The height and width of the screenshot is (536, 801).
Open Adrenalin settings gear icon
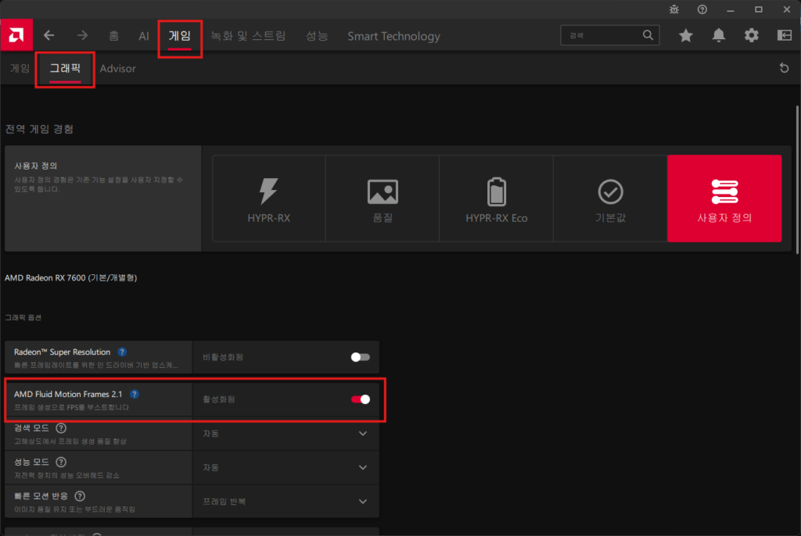click(751, 35)
